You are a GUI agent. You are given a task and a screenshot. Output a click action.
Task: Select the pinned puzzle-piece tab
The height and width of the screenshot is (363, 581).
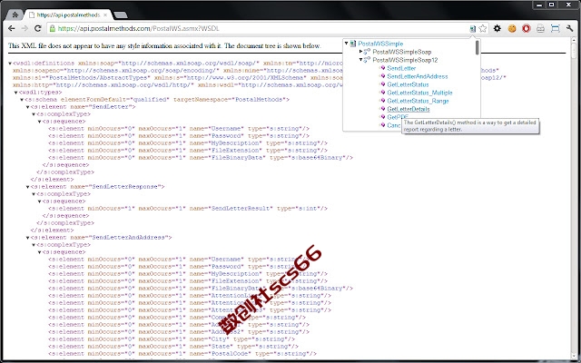point(15,15)
